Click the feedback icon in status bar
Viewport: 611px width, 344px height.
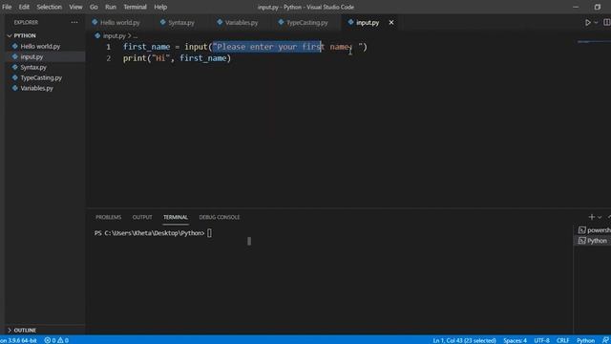point(605,340)
